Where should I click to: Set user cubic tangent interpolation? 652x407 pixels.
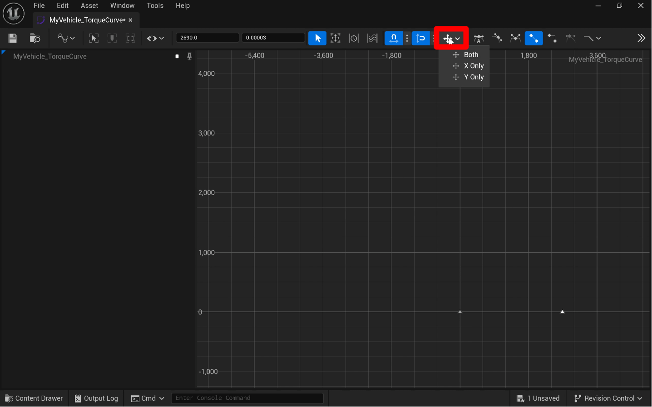pos(497,38)
